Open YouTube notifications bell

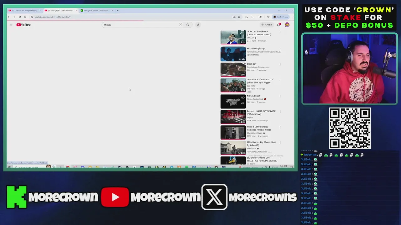[x=278, y=25]
